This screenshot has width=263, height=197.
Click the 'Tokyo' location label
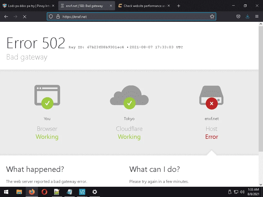pyautogui.click(x=129, y=119)
